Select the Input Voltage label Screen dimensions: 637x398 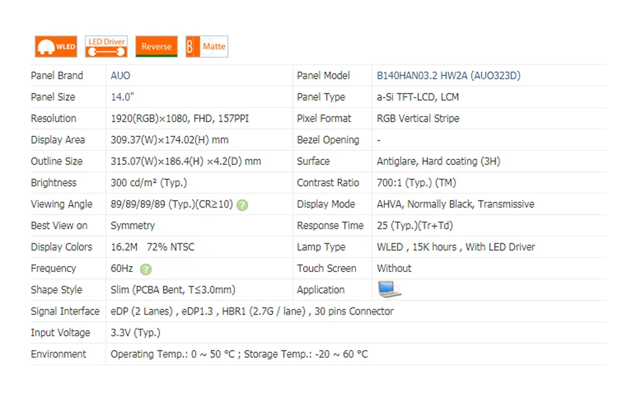(61, 333)
